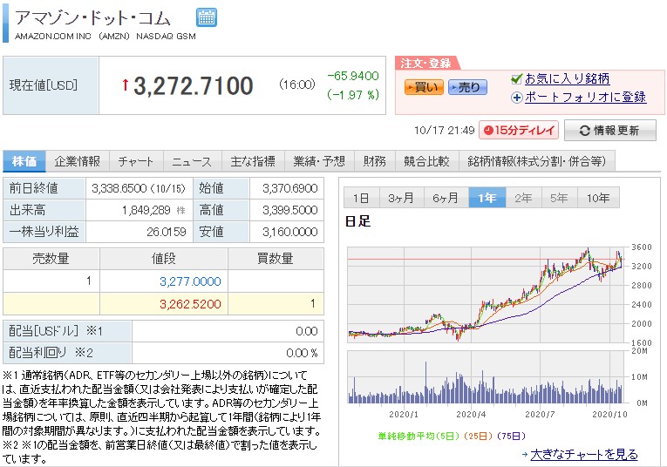Click the 情報更新 refresh button

coord(610,131)
